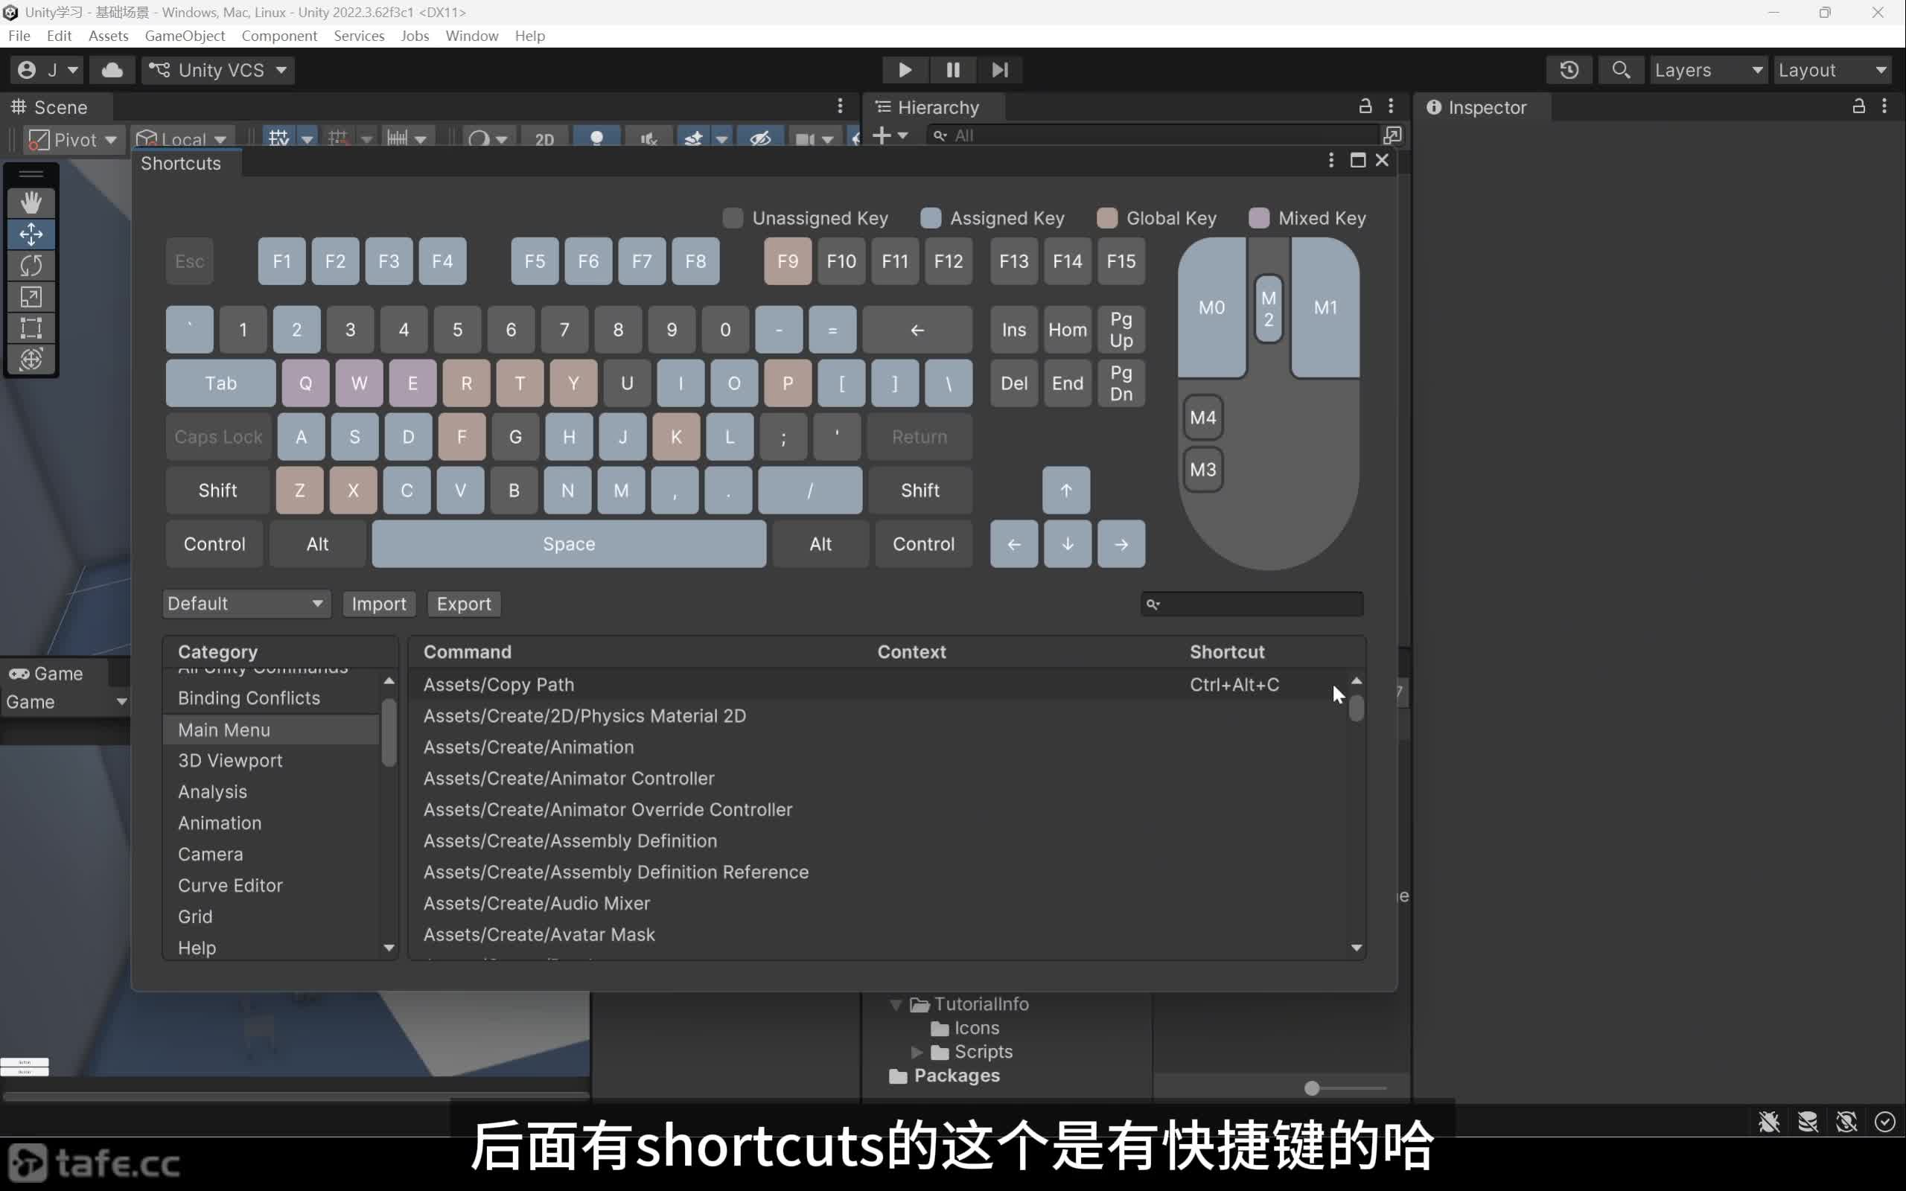This screenshot has height=1191, width=1906.
Task: Click the Step frame button
Action: 999,70
